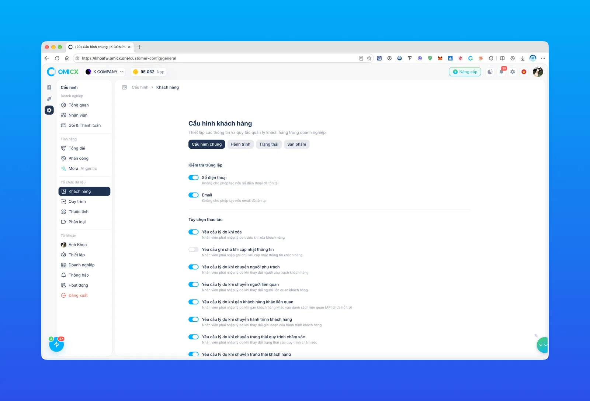Open a new browser tab

point(139,47)
